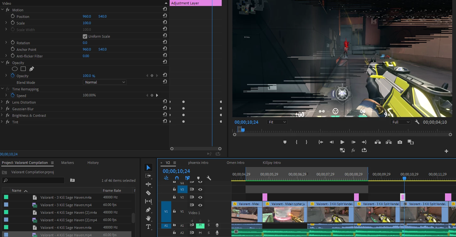Mark Out point in Program Monitor

pyautogui.click(x=306, y=142)
